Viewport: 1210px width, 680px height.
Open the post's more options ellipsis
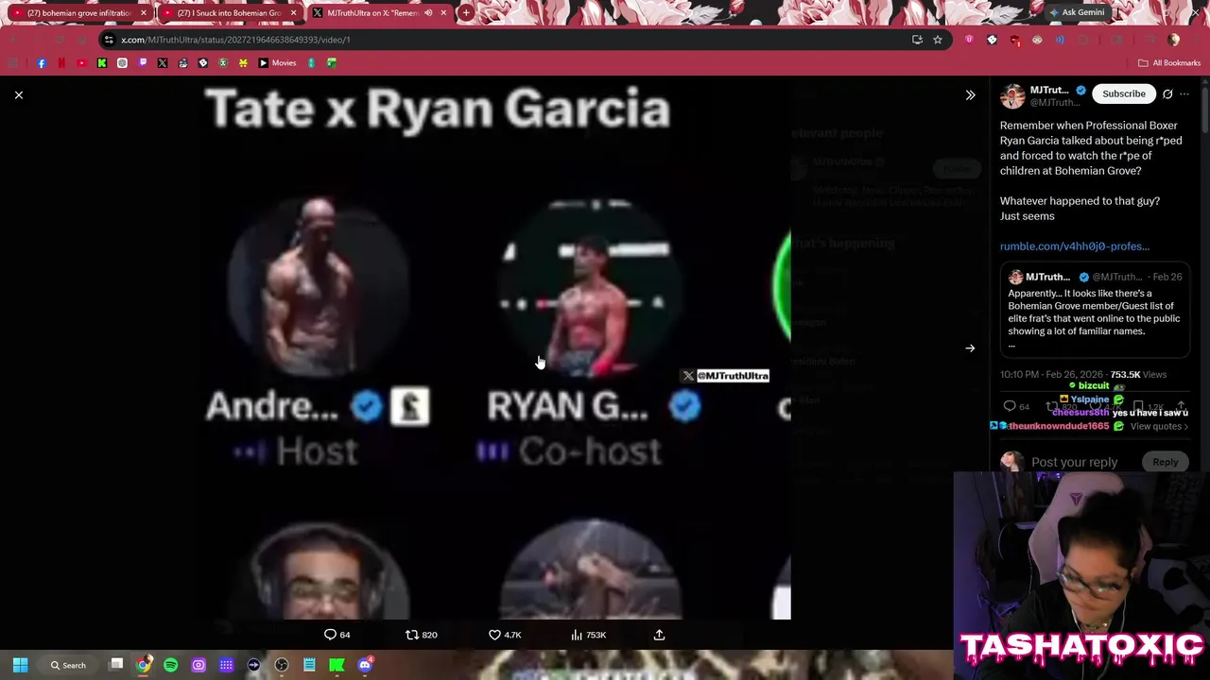1184,93
